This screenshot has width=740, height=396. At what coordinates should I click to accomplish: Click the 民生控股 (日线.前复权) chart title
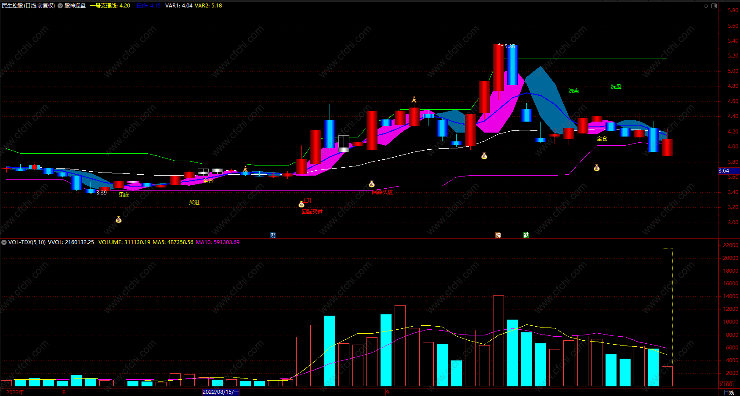tap(29, 6)
